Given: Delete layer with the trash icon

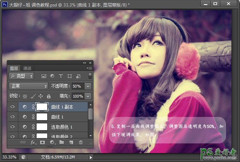Looking at the screenshot, I should point(81,142).
